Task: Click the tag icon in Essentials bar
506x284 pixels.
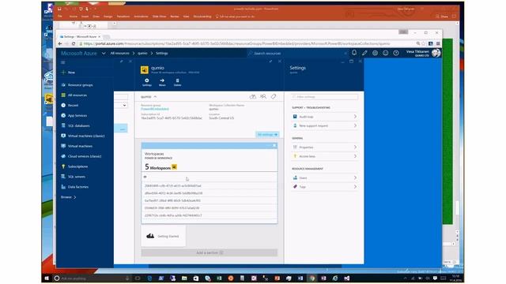Action: tap(274, 96)
